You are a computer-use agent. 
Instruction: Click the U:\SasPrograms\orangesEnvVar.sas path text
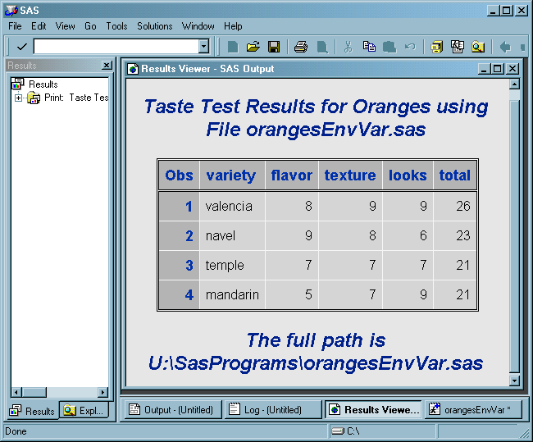coord(316,363)
